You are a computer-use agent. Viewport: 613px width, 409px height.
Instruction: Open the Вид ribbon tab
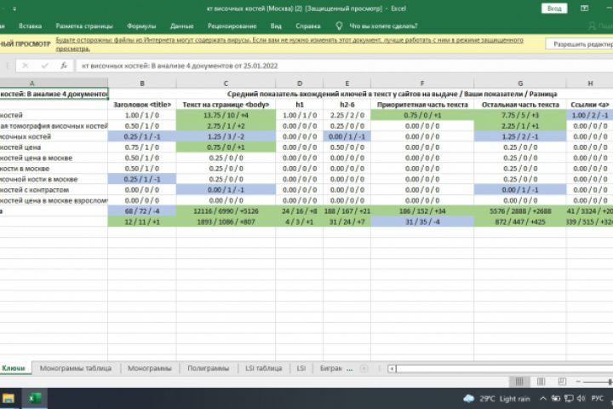click(x=276, y=26)
